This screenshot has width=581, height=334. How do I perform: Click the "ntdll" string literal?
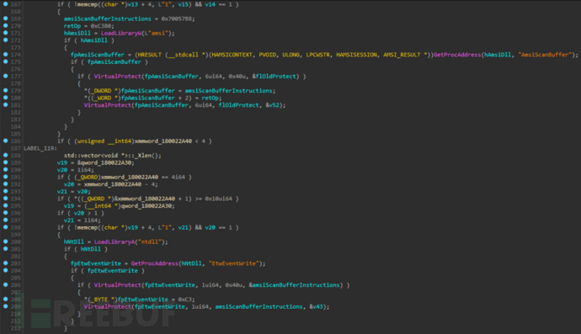click(149, 241)
